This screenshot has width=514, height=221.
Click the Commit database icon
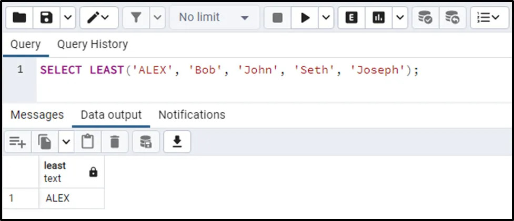(425, 18)
